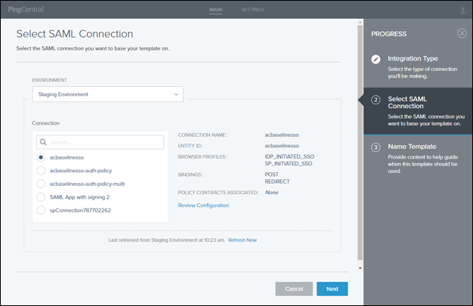This screenshot has height=306, width=473.
Task: Select the acbaselinesso-auth-policy connection
Action: click(41, 171)
